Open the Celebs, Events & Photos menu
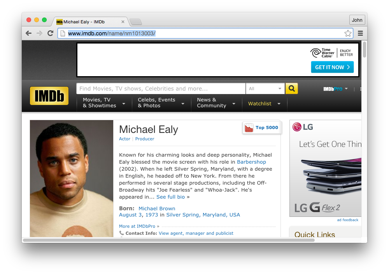This screenshot has width=389, height=274. (x=161, y=103)
